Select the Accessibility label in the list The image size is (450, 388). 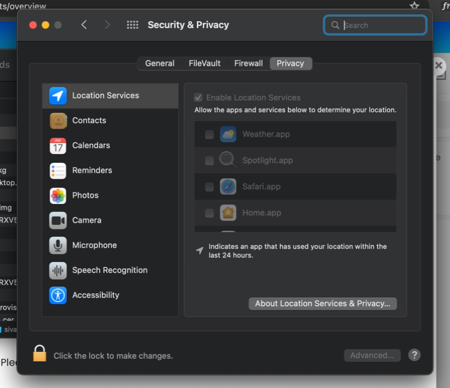pyautogui.click(x=95, y=295)
